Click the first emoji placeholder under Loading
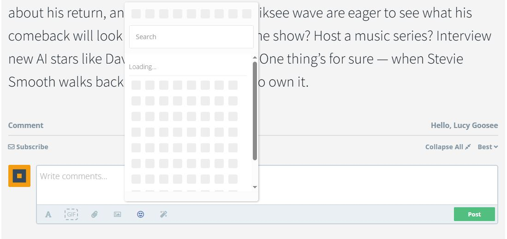The image size is (507, 239). tap(136, 85)
